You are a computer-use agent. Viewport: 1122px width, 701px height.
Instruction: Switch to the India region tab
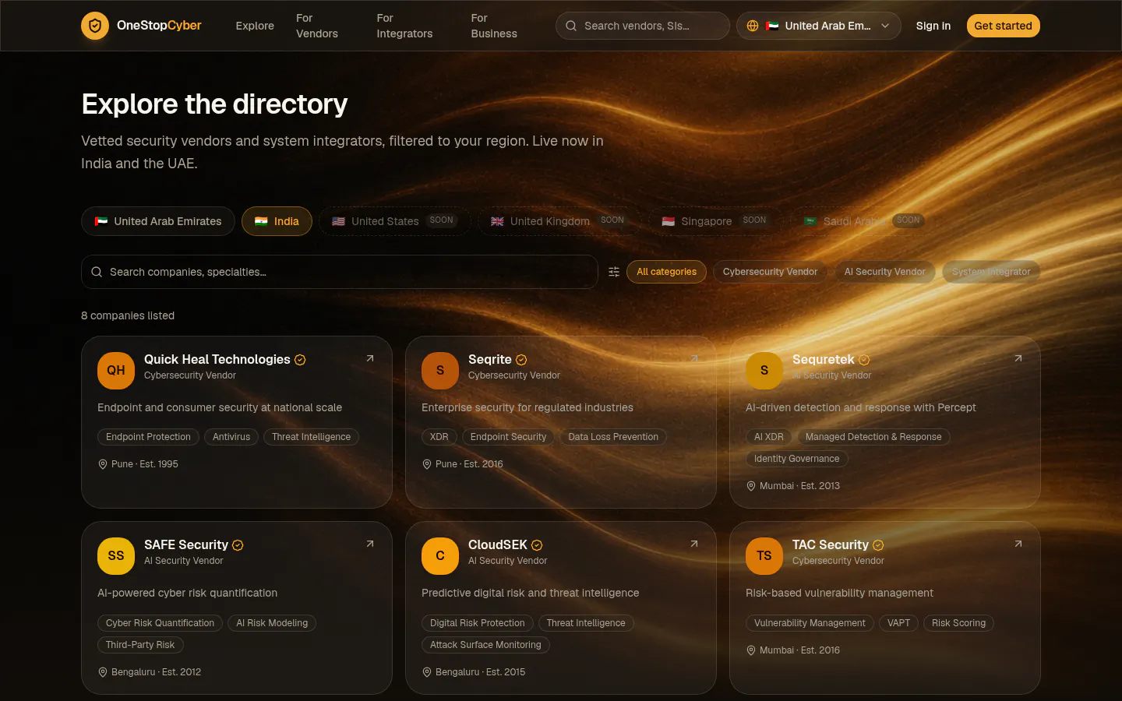277,221
